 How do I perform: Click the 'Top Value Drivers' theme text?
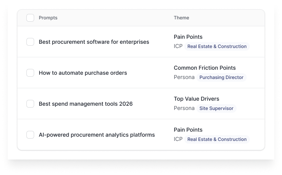pyautogui.click(x=196, y=99)
